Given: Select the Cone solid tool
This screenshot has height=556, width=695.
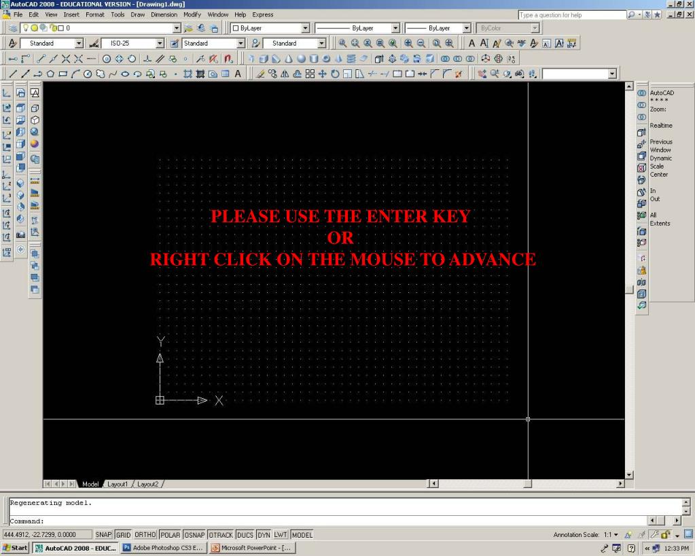Looking at the screenshot, I should pos(289,58).
